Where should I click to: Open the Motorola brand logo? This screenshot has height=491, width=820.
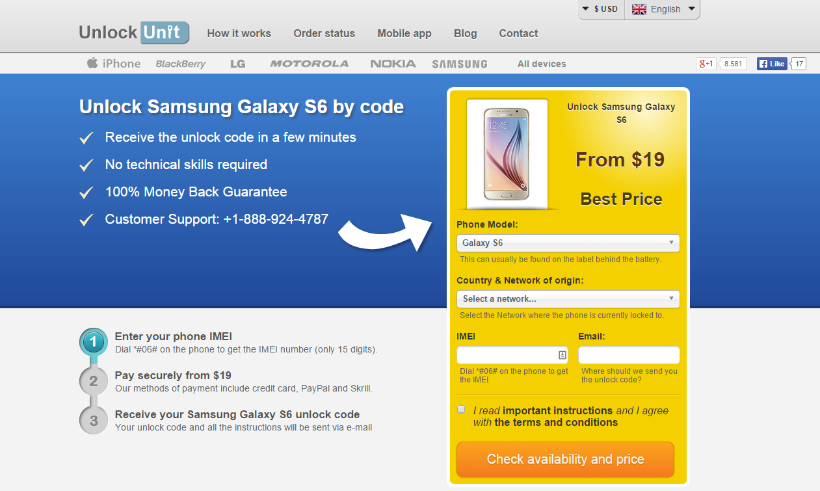point(310,64)
